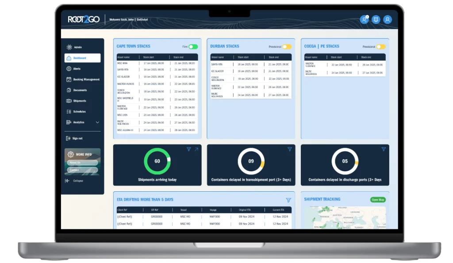Open the About Us link under More Info
453x263 pixels.
tap(82, 162)
